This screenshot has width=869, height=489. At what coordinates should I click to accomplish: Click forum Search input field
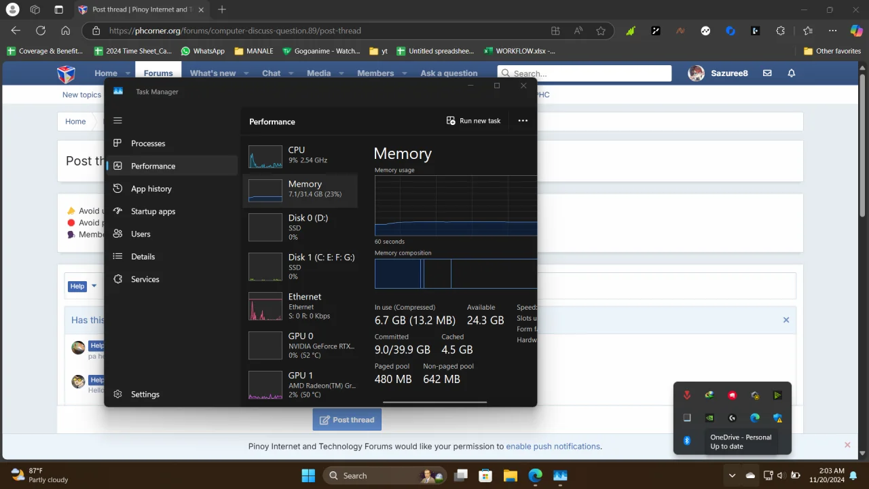pos(585,73)
